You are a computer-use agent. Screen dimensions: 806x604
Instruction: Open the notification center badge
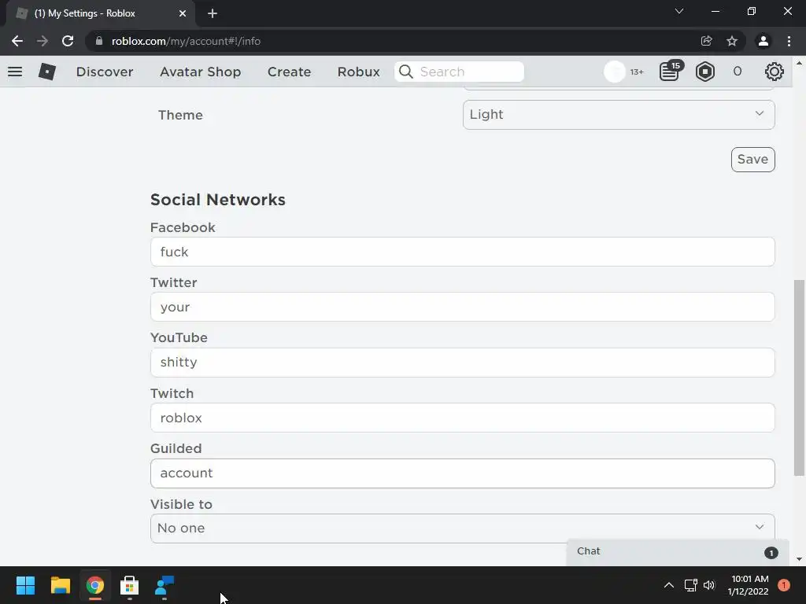click(x=783, y=585)
